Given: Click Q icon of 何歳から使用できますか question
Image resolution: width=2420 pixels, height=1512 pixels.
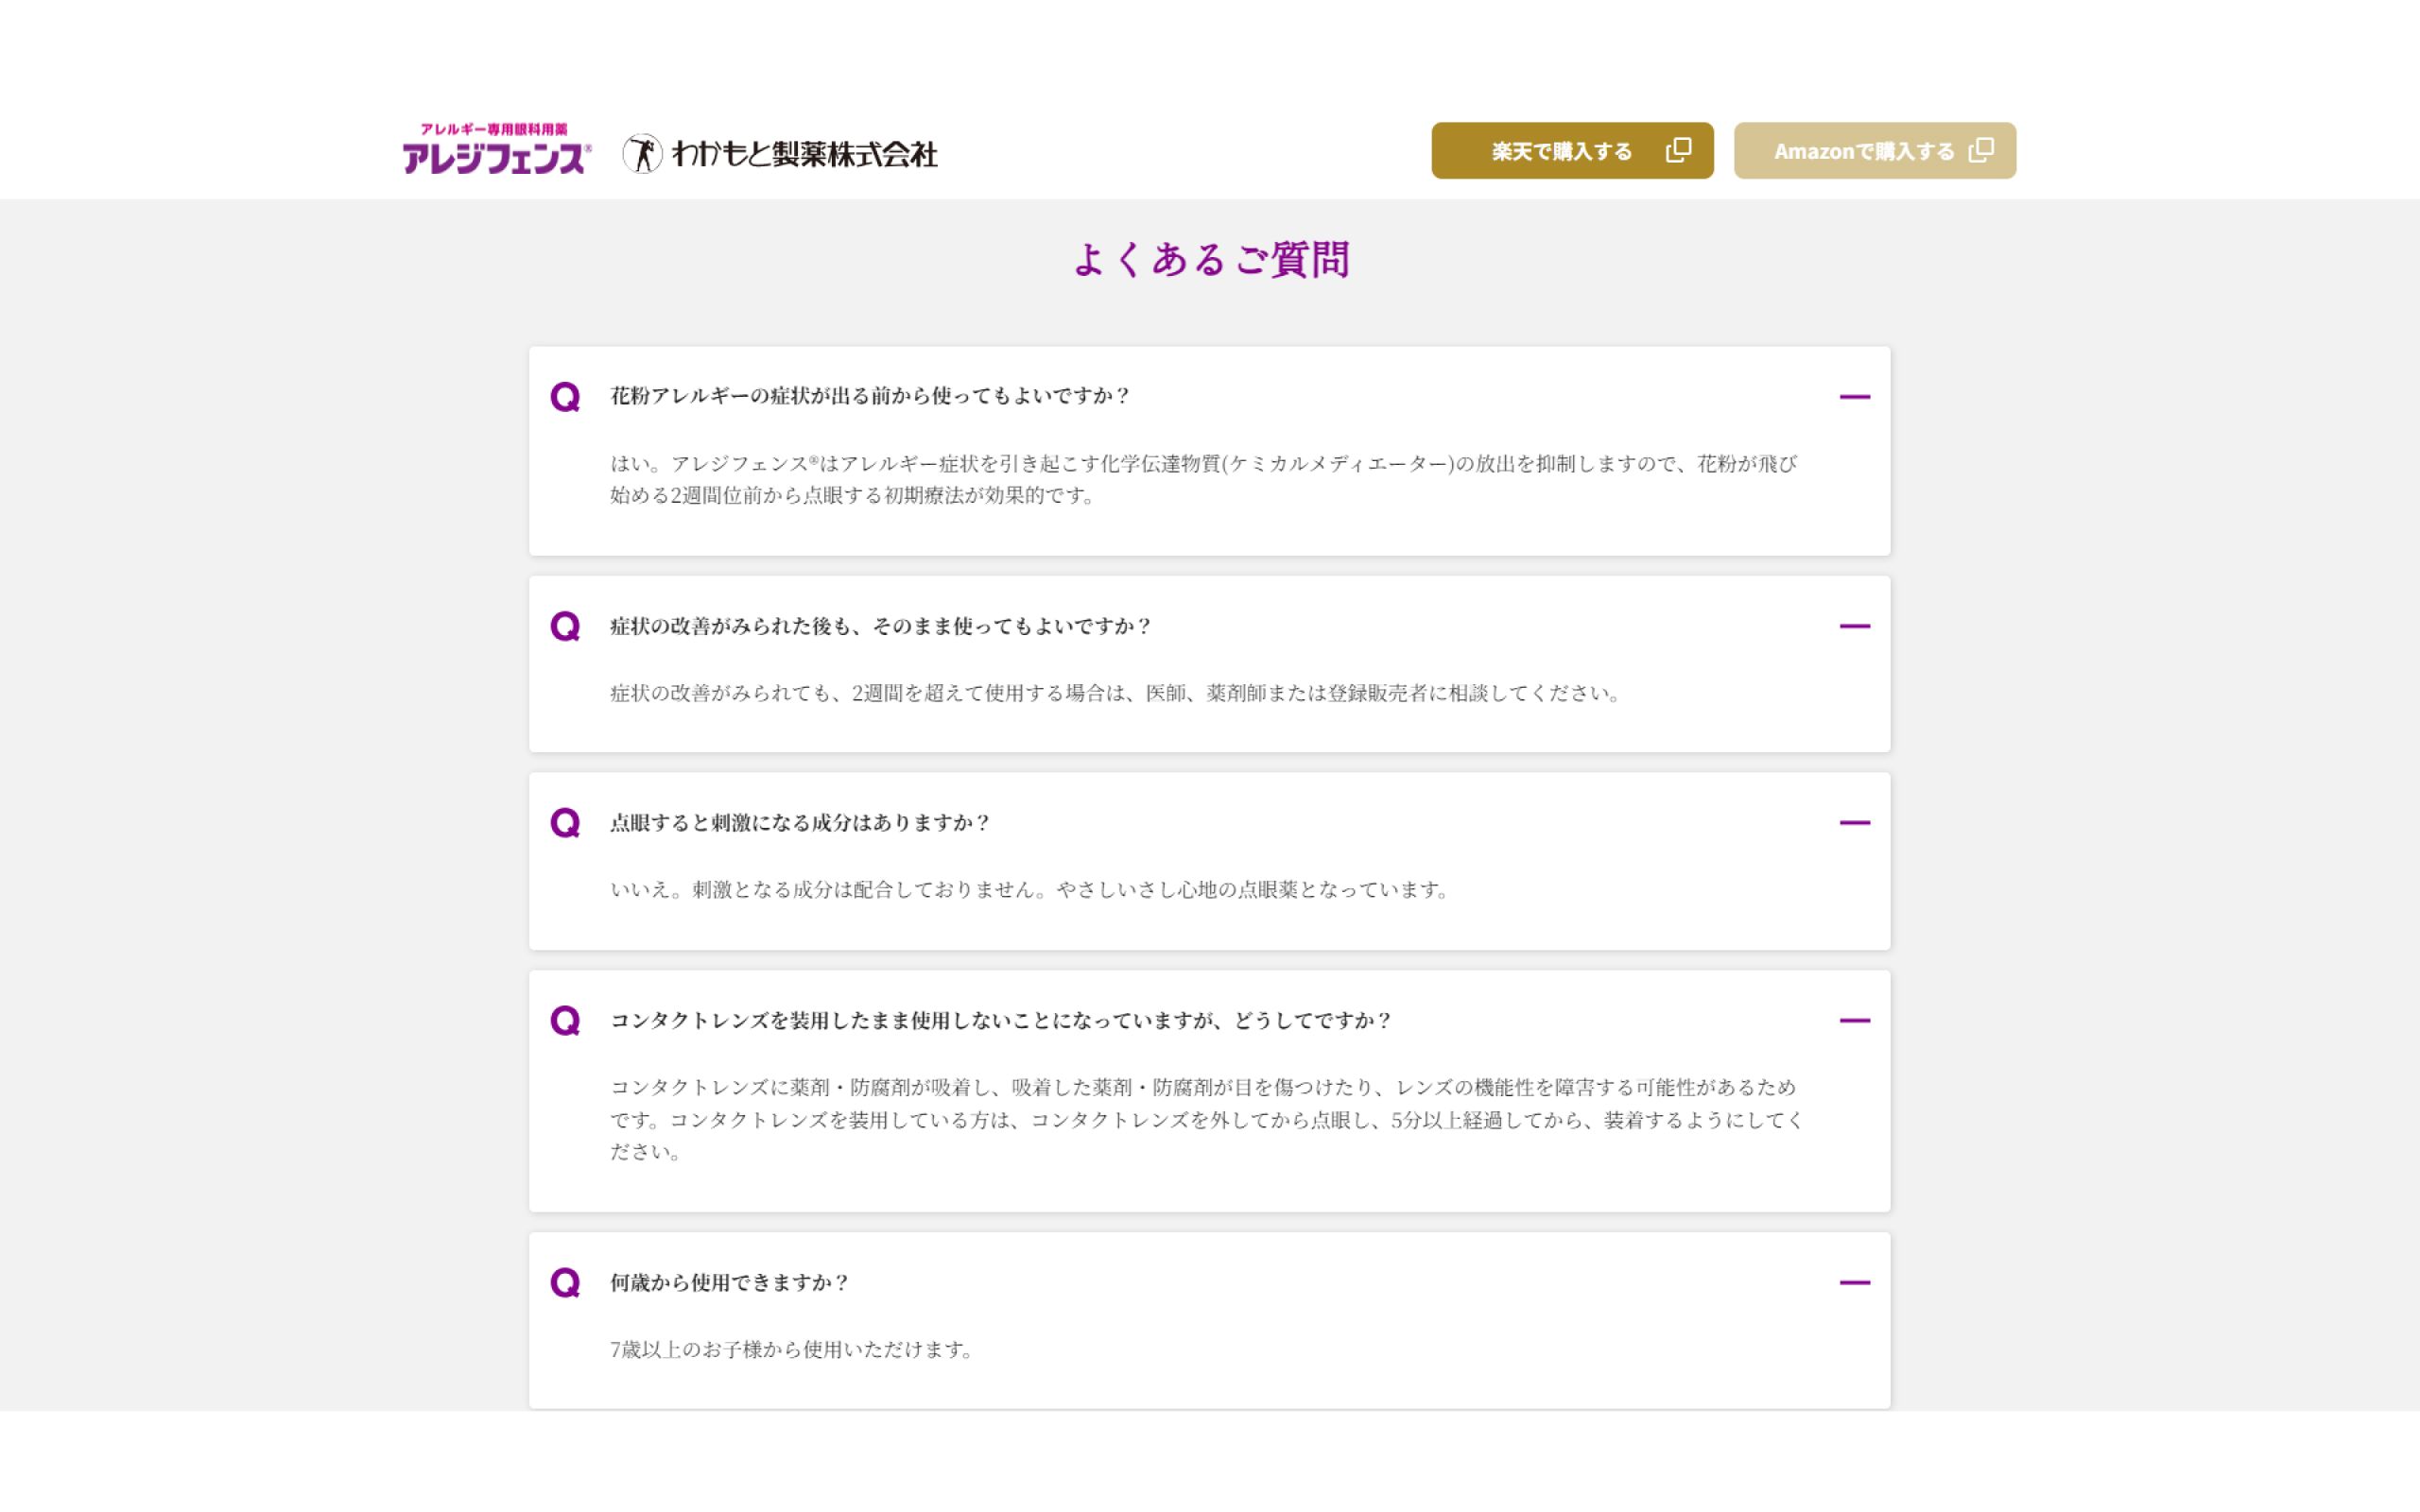Looking at the screenshot, I should tap(565, 1283).
